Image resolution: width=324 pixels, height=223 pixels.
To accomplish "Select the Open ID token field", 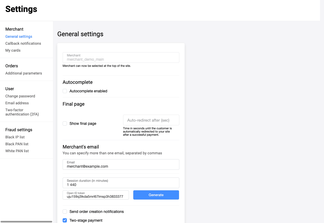I will pos(96,196).
